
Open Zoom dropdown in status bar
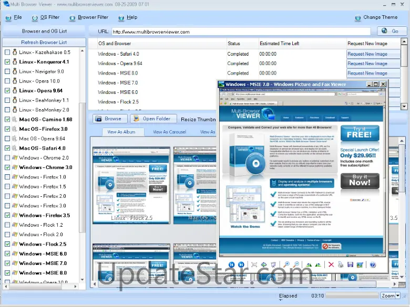pyautogui.click(x=398, y=295)
